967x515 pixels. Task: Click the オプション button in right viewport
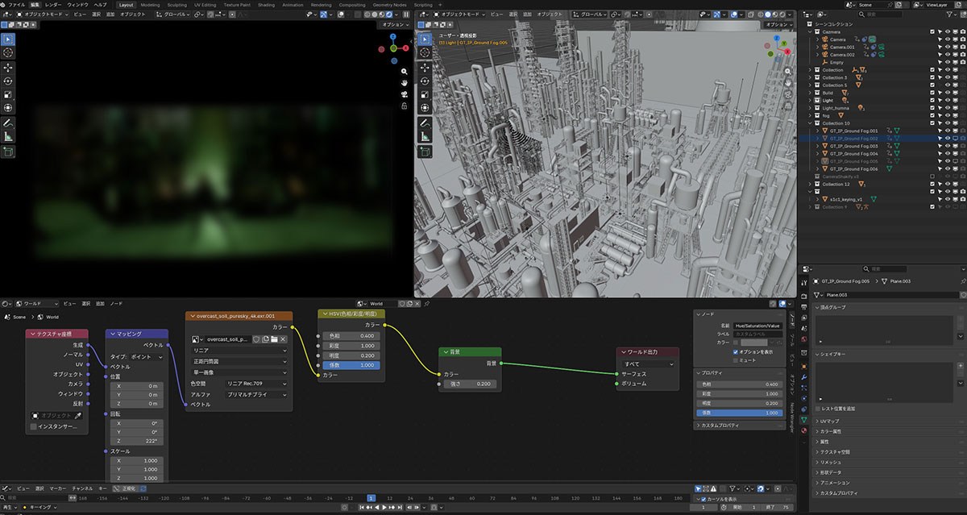point(779,24)
